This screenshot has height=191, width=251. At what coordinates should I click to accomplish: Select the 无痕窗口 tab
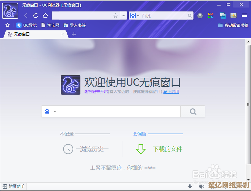pyautogui.click(x=33, y=34)
